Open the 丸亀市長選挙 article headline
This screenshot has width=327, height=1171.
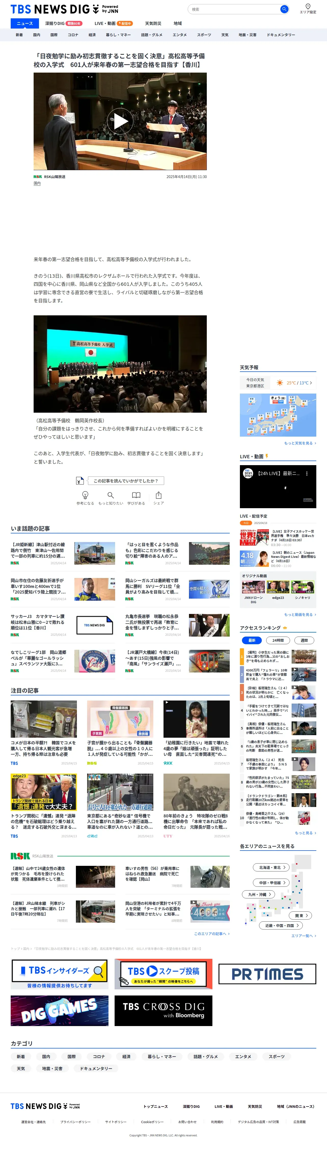coord(153,622)
